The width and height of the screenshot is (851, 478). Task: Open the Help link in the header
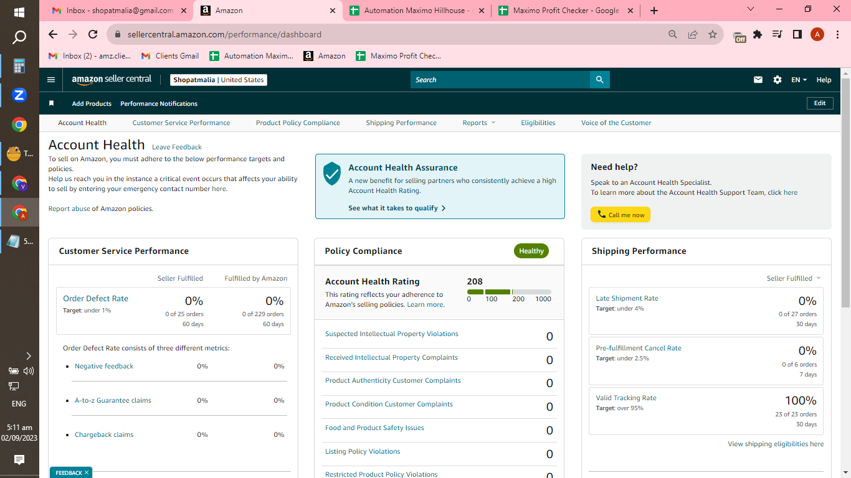pyautogui.click(x=824, y=80)
